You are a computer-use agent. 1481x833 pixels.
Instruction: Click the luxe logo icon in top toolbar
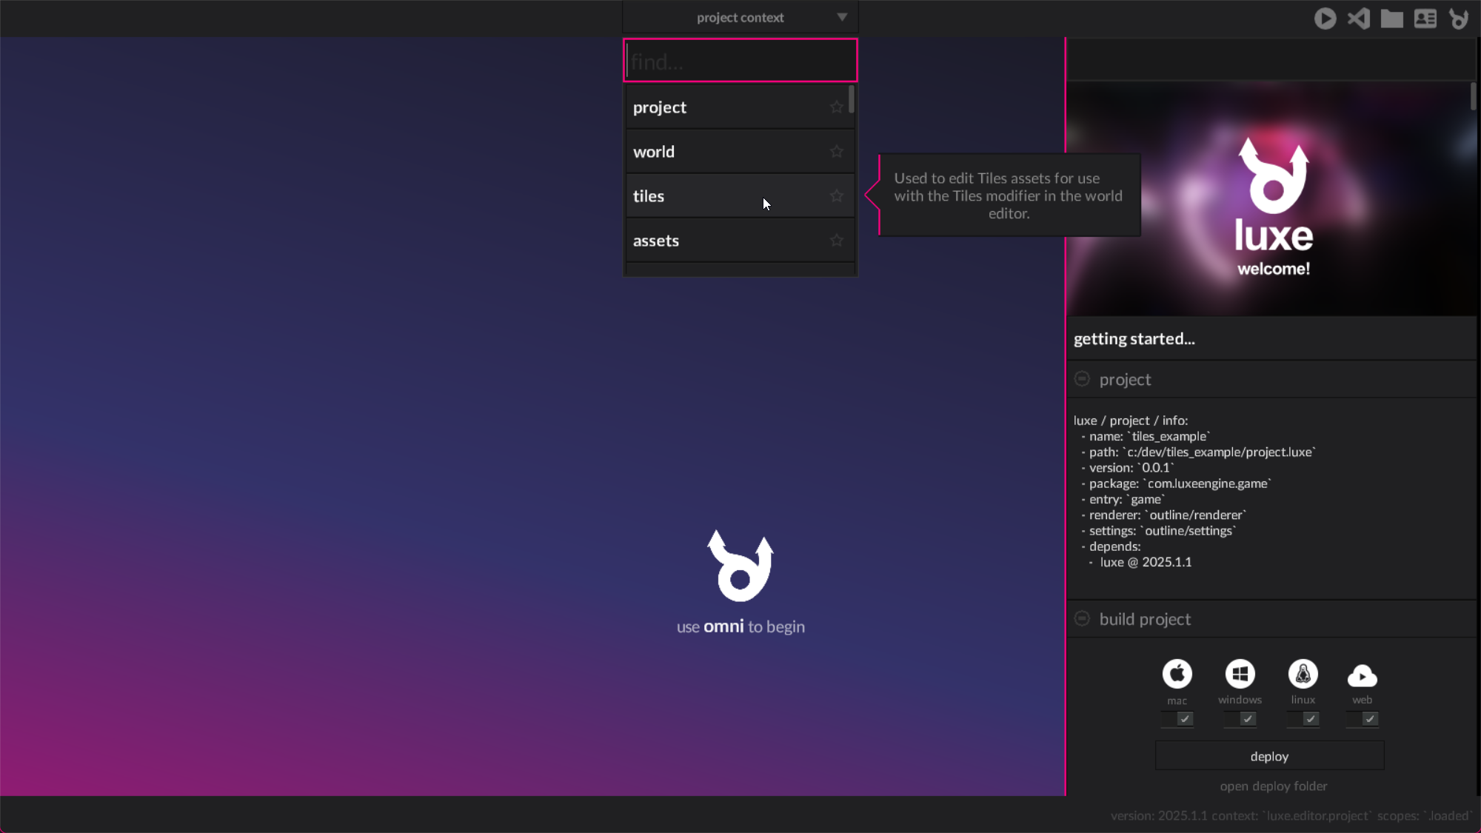point(1459,19)
